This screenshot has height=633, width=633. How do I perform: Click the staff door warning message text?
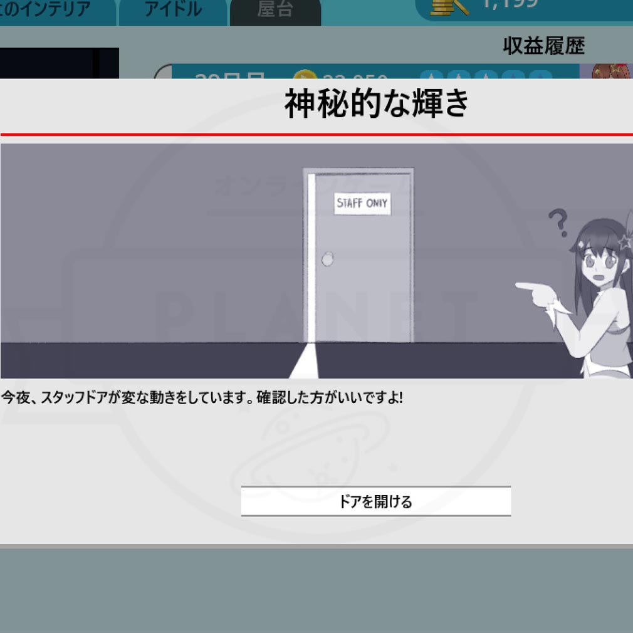tap(201, 398)
